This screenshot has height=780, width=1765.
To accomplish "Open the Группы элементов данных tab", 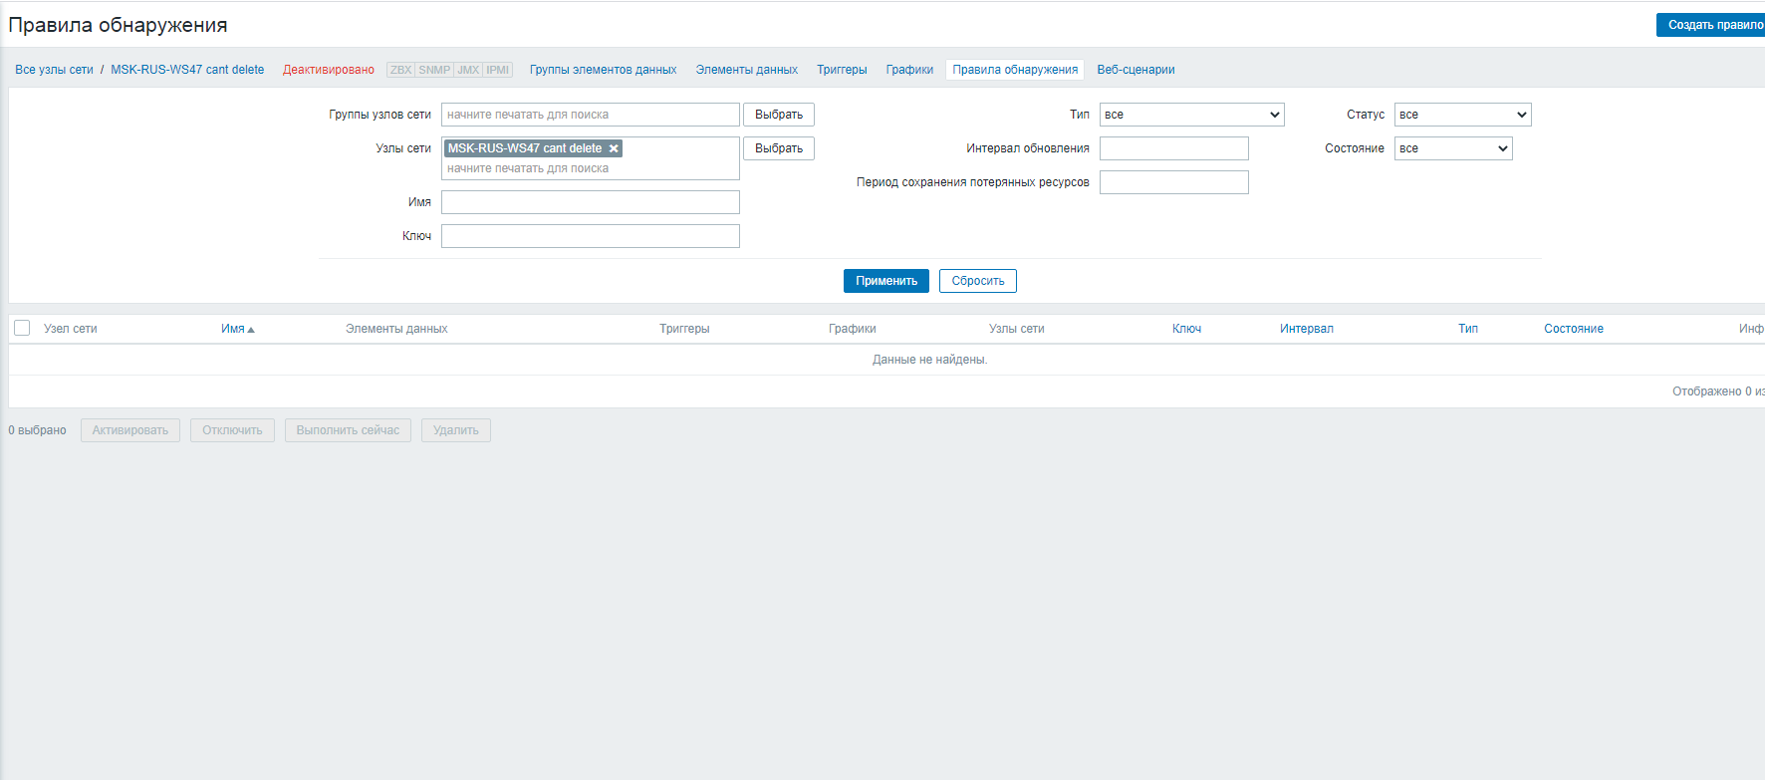I will 603,70.
